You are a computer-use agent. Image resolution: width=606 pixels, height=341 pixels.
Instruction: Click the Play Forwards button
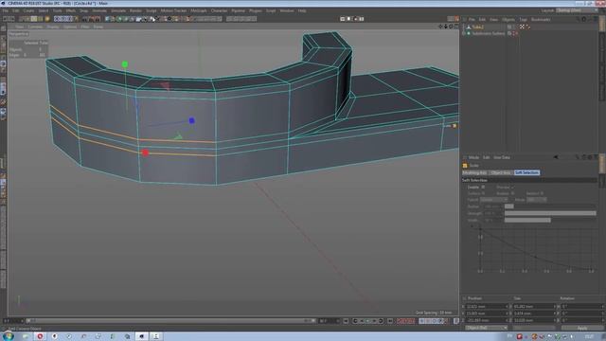(368, 321)
